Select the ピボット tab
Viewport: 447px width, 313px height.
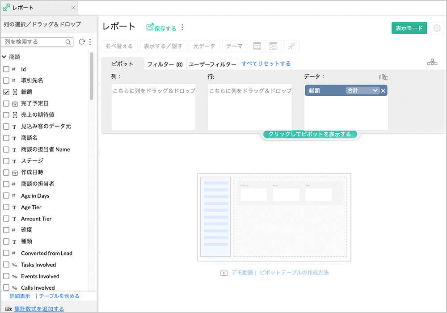click(x=122, y=64)
